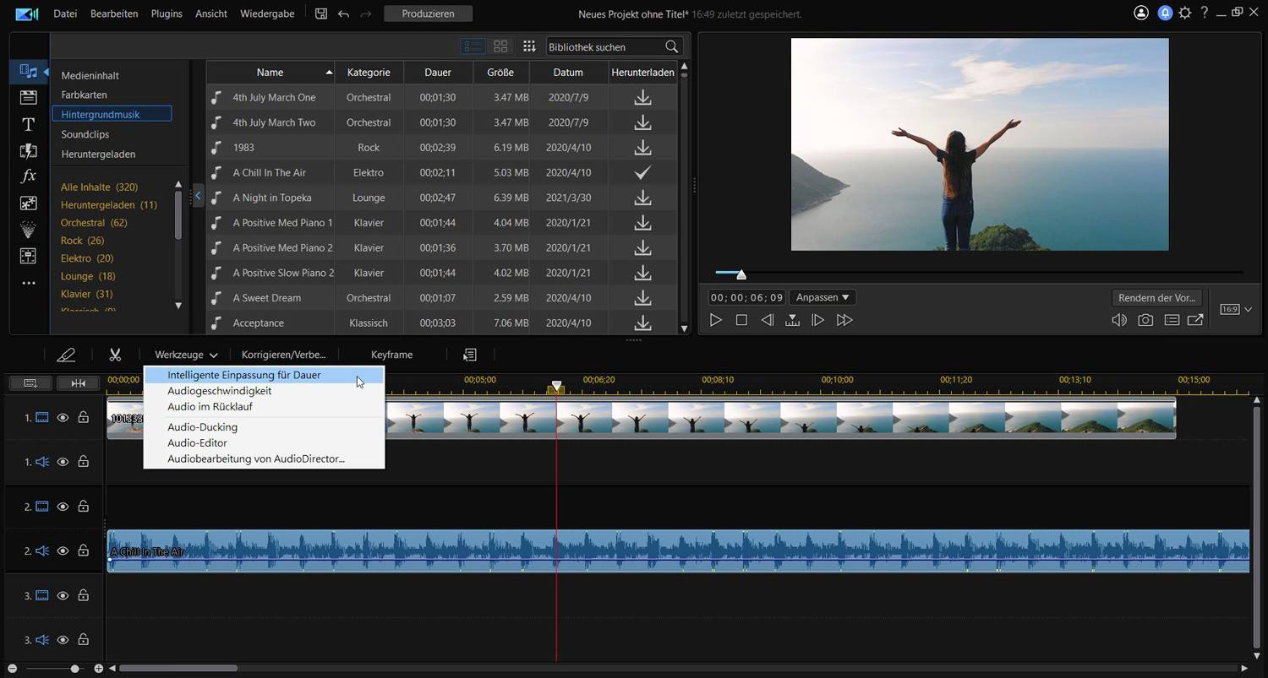The width and height of the screenshot is (1268, 678).
Task: Click the Produzieren button
Action: (x=428, y=14)
